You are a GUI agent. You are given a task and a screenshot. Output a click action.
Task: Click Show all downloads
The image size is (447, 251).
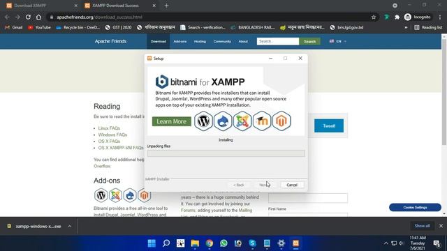click(422, 226)
